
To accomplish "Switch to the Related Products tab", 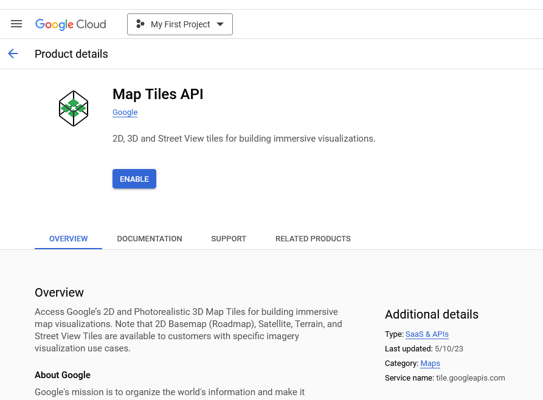I will 313,239.
